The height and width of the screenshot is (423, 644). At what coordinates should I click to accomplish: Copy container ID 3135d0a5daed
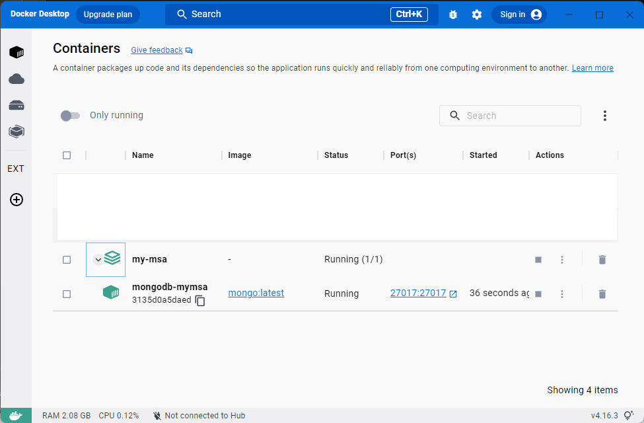pyautogui.click(x=200, y=301)
